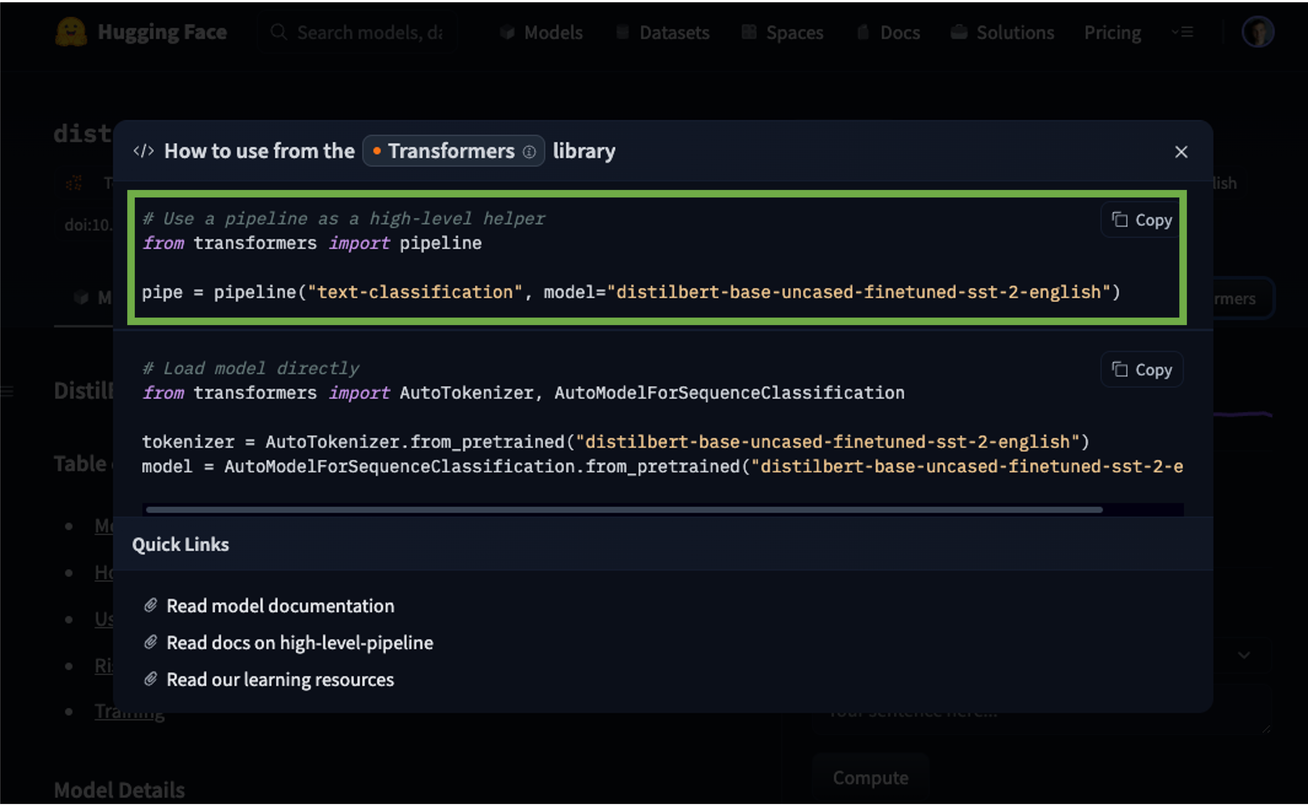
Task: Click paperclip icon beside learning resources
Action: pyautogui.click(x=151, y=679)
